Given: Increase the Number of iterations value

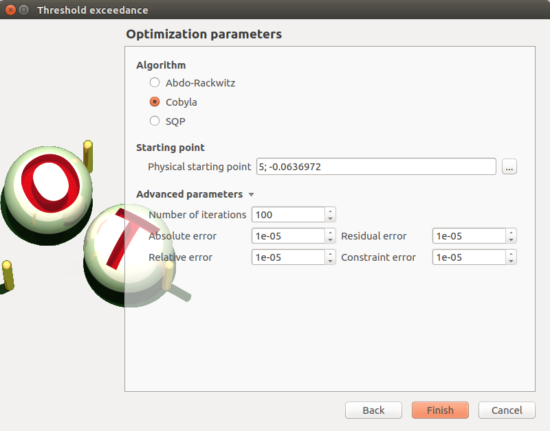Looking at the screenshot, I should pos(330,211).
